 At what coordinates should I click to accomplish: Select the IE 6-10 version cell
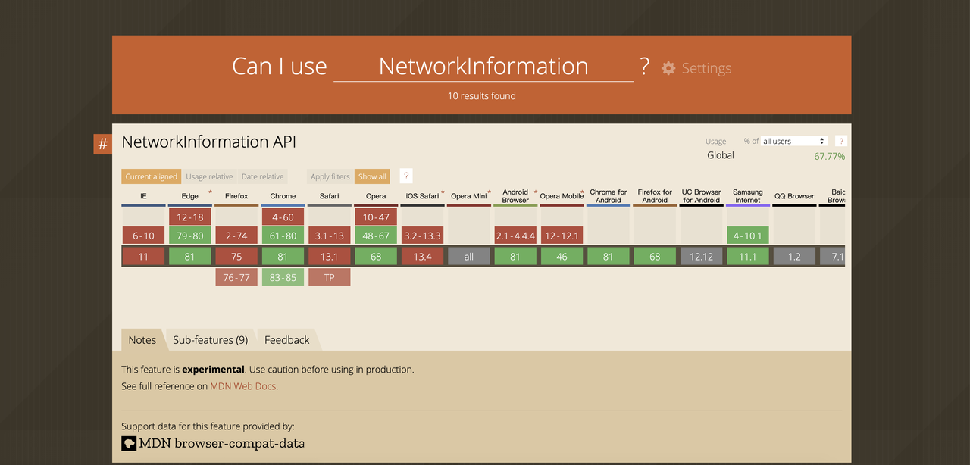coord(143,236)
